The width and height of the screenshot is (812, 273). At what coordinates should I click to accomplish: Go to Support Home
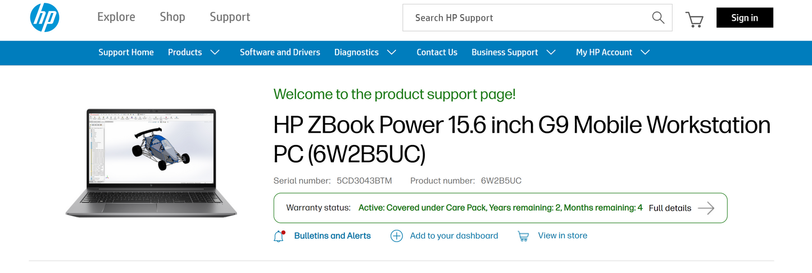tap(126, 52)
